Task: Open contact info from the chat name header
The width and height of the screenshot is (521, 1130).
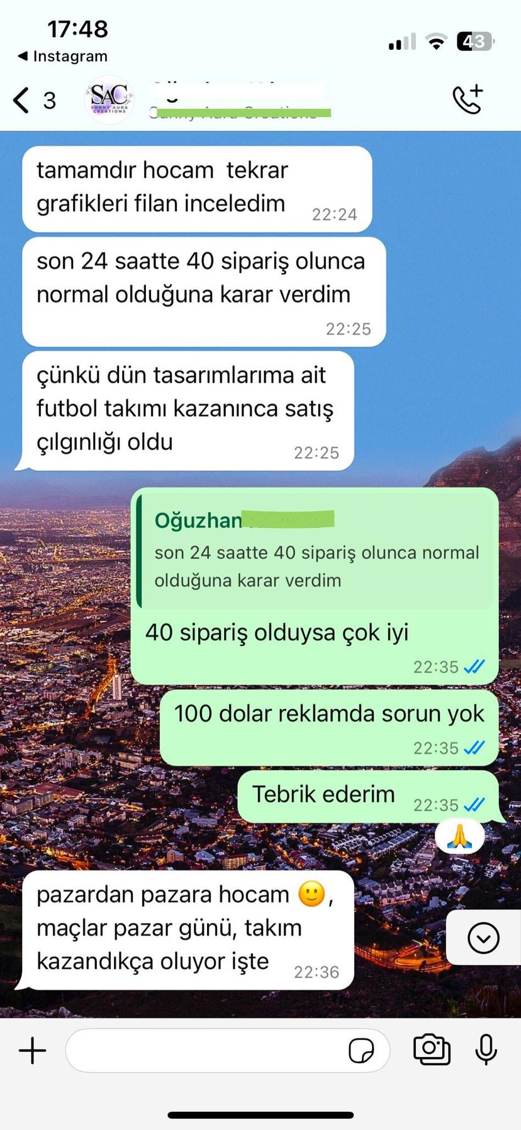Action: (239, 100)
